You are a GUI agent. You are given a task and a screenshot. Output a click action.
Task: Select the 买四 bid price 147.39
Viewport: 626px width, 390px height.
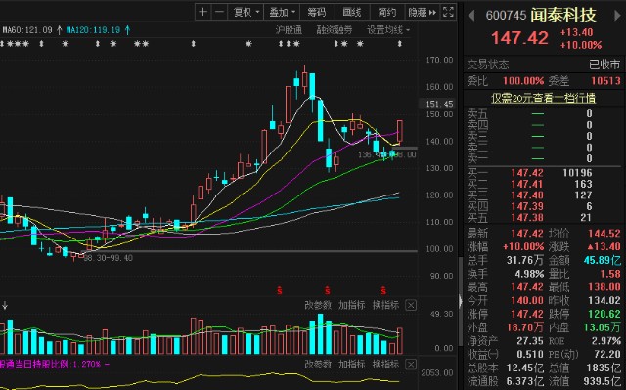[527, 206]
